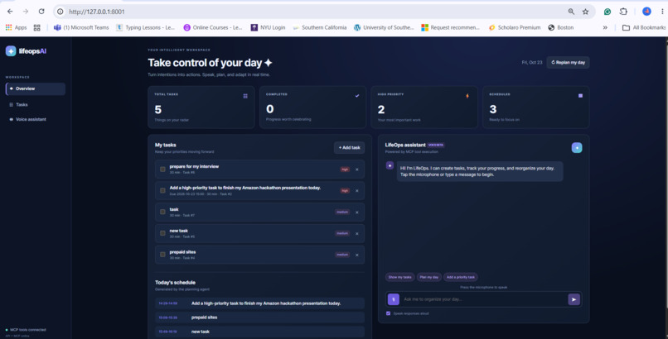Delete the Amazon hackathon presentation task
Viewport: 668px width, 339px height.
click(x=357, y=191)
